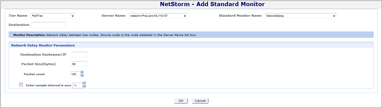Viewport: 382px width, 108px height.
Task: Click the 'Packet Size(bytes)' label
Action: click(x=39, y=64)
